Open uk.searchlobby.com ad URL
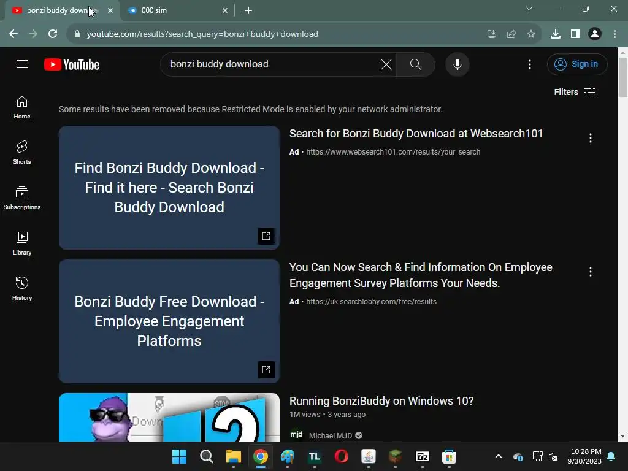 [371, 302]
